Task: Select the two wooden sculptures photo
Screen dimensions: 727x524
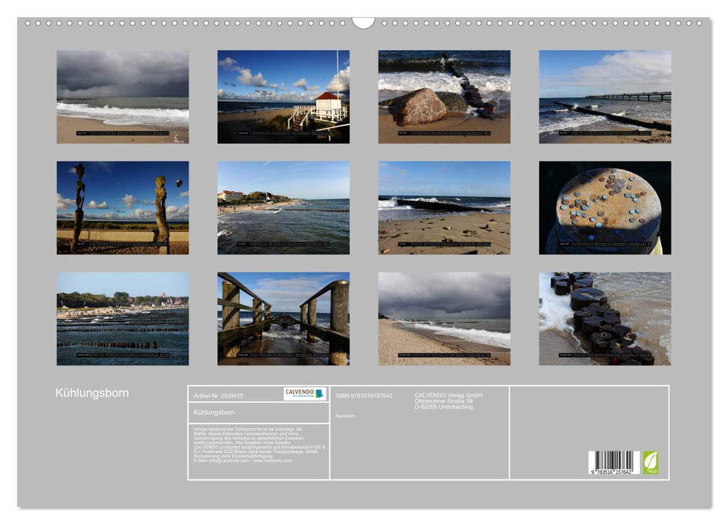Action: pyautogui.click(x=123, y=207)
